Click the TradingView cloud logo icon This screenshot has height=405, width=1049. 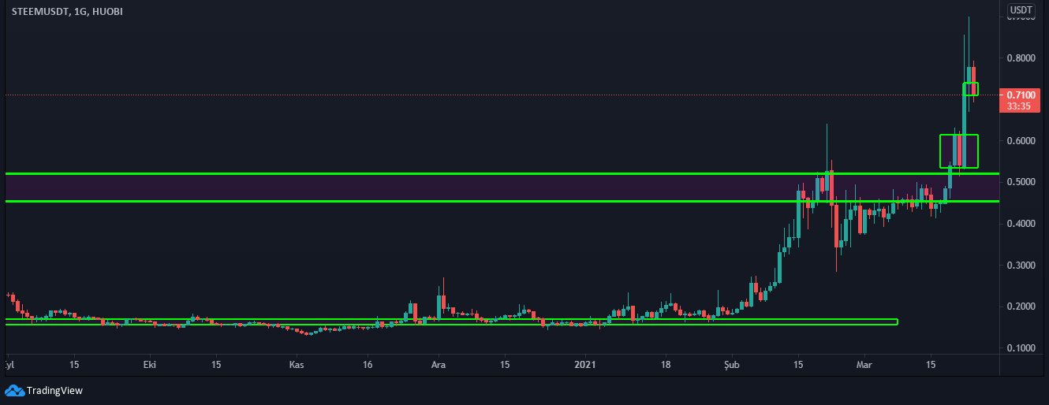pyautogui.click(x=14, y=390)
